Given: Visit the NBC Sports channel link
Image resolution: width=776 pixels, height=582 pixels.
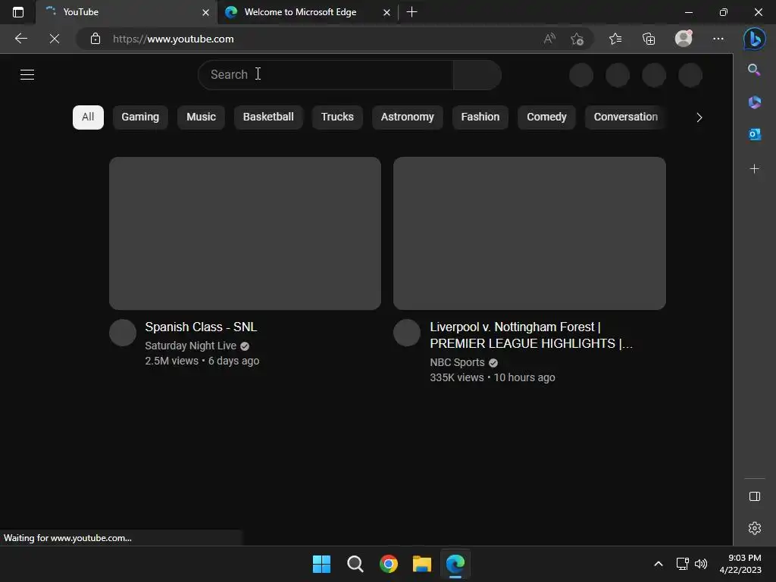Looking at the screenshot, I should pyautogui.click(x=457, y=362).
